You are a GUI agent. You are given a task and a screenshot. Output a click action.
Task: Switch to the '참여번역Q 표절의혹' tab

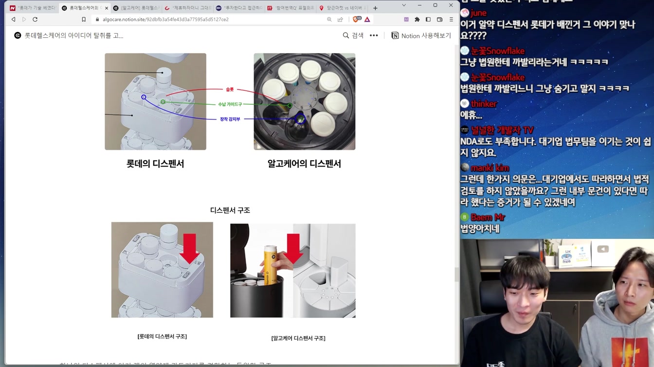291,8
